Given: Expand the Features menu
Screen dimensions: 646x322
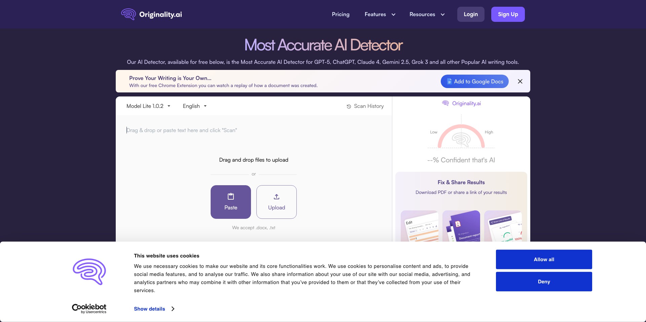Looking at the screenshot, I should (380, 14).
